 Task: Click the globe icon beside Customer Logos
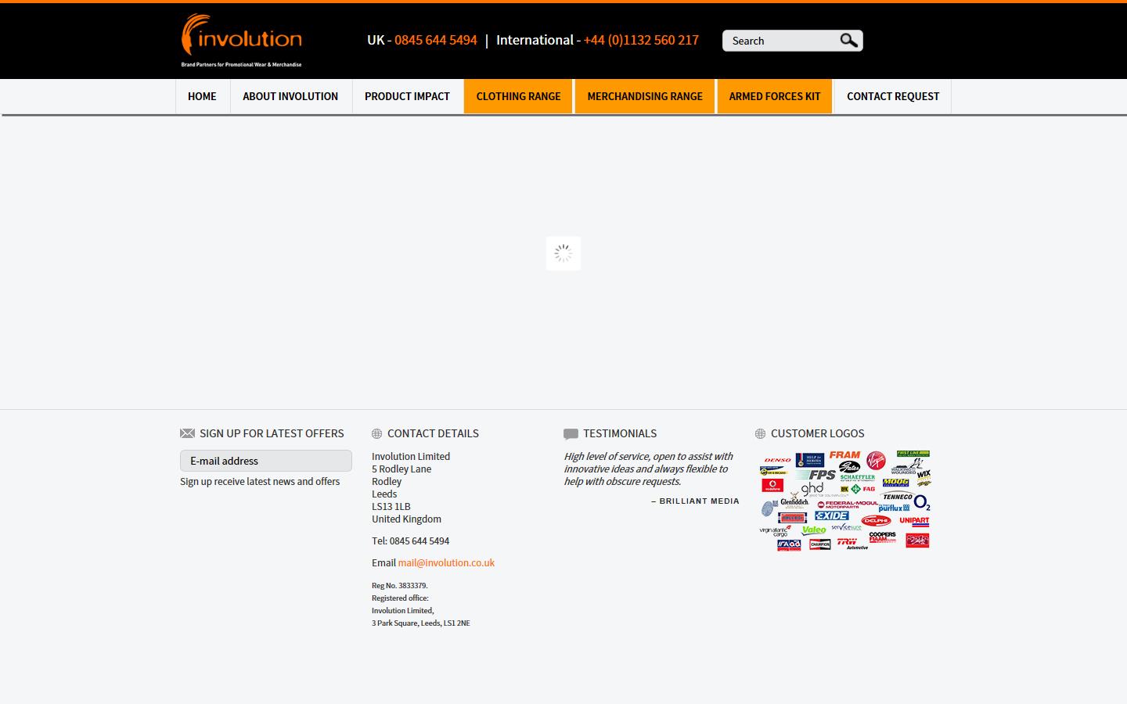(x=760, y=433)
